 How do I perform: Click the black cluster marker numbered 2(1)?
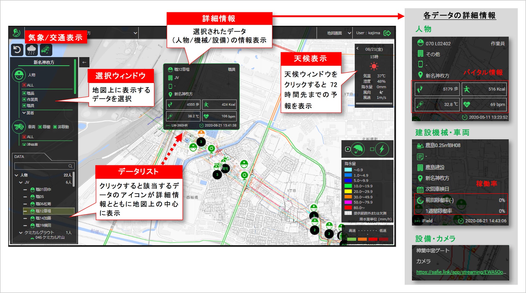[225, 169]
